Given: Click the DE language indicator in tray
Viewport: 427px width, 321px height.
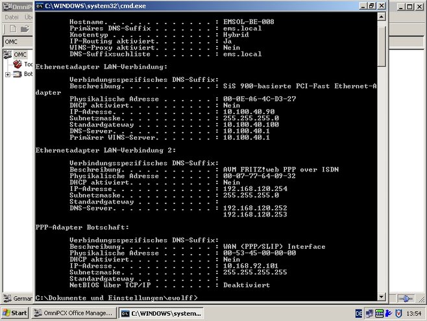Looking at the screenshot, I should (359, 314).
